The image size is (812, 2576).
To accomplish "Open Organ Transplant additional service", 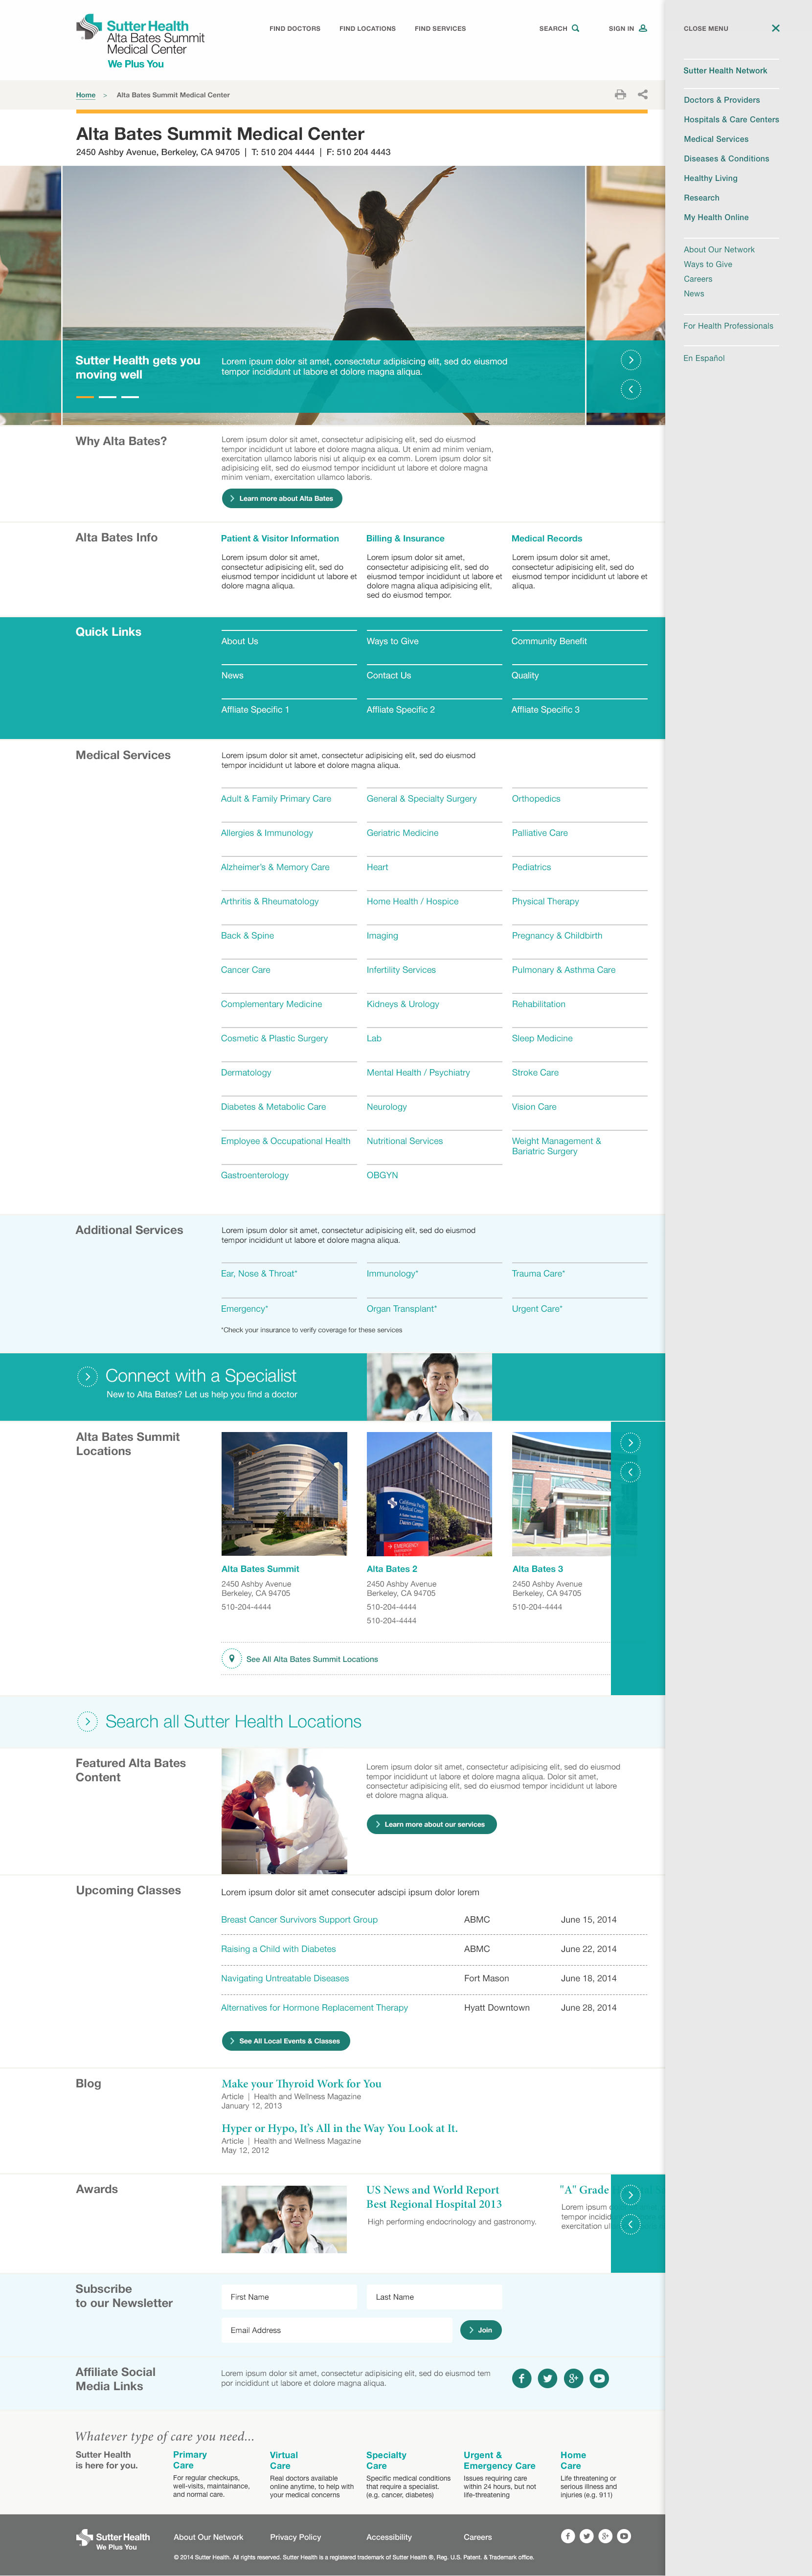I will click(402, 1308).
